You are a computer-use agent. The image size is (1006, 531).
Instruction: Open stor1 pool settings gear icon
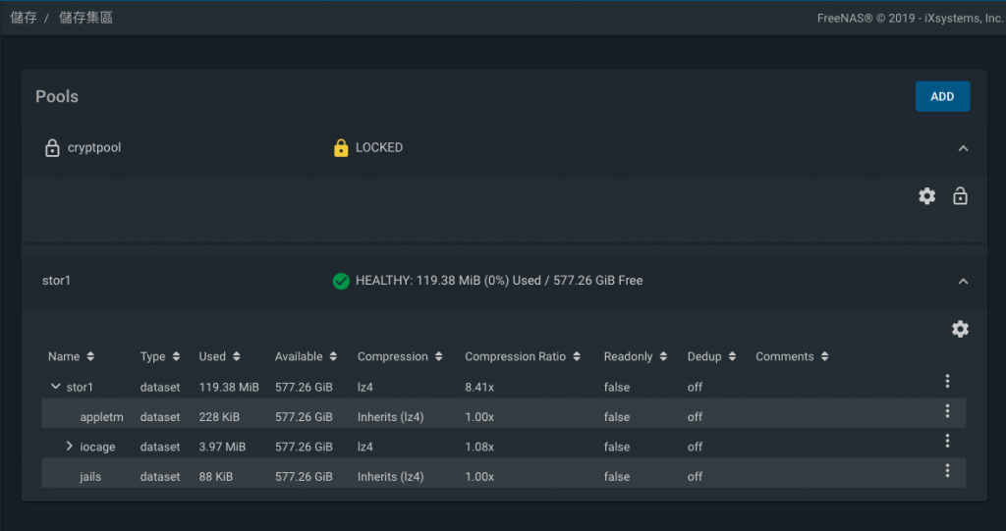960,329
